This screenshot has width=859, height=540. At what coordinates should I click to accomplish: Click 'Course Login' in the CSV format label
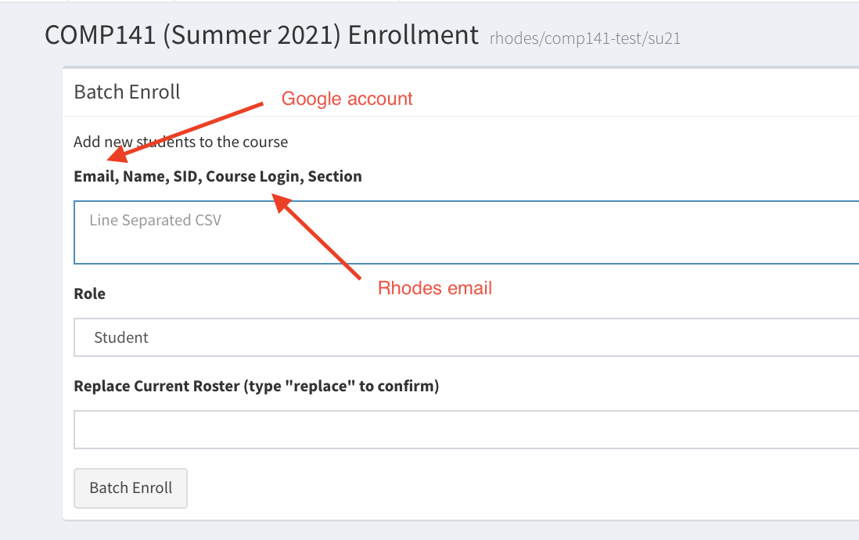point(252,176)
